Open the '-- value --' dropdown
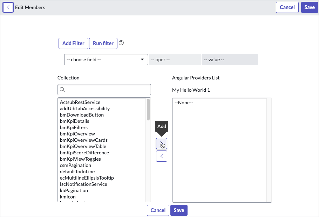Screen dimensions: 319x217 [230, 59]
